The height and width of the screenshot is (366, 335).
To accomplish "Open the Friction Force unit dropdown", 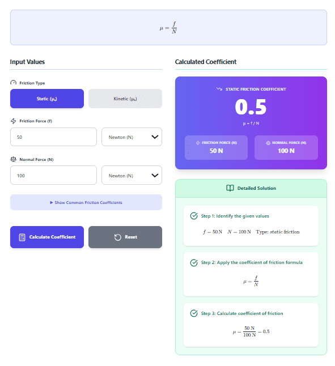I will [x=132, y=137].
